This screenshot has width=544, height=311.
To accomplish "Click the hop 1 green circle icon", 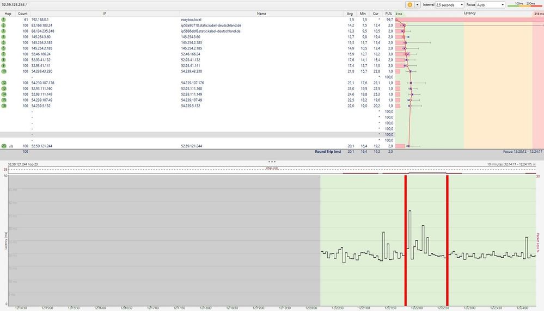I will click(3, 20).
